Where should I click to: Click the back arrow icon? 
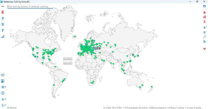pyautogui.click(x=3, y=6)
